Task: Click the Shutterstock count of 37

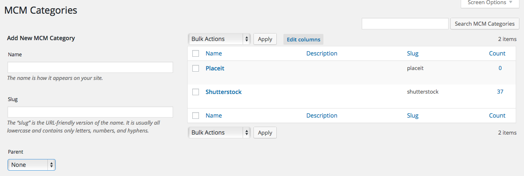Action: pos(500,92)
